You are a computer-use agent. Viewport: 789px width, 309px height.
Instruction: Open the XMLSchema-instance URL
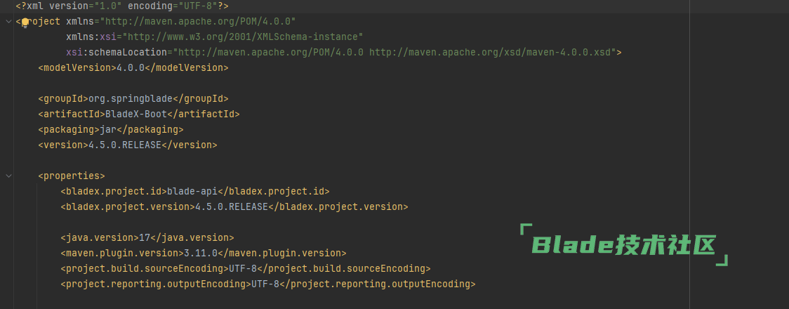pos(243,37)
